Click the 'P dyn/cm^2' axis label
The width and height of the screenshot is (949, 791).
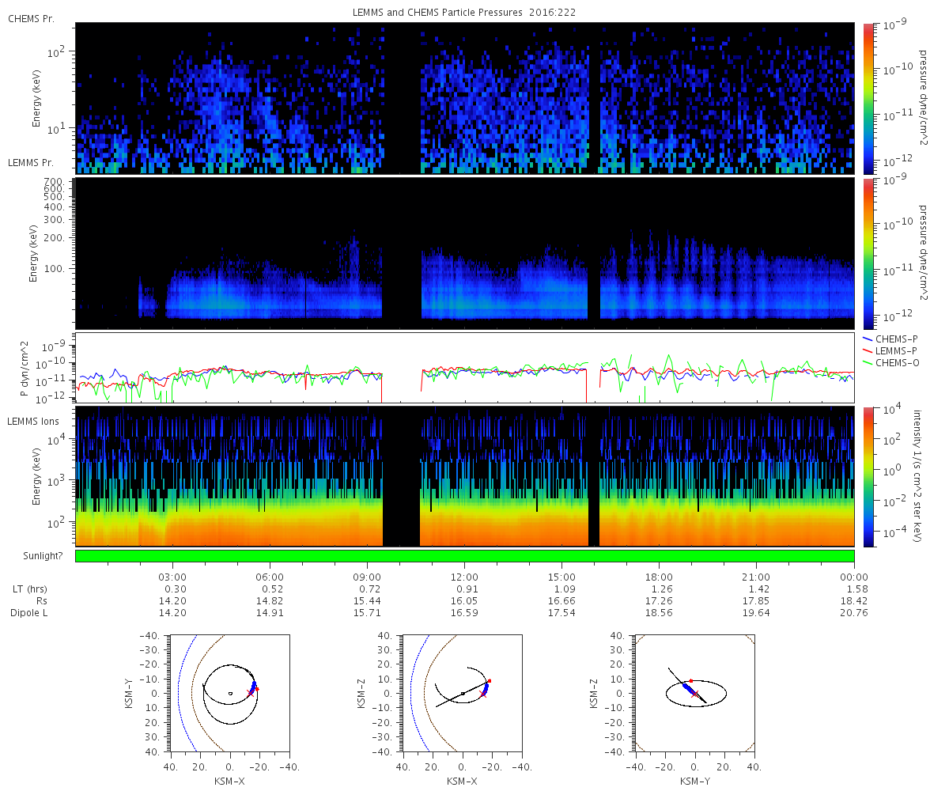[x=24, y=368]
